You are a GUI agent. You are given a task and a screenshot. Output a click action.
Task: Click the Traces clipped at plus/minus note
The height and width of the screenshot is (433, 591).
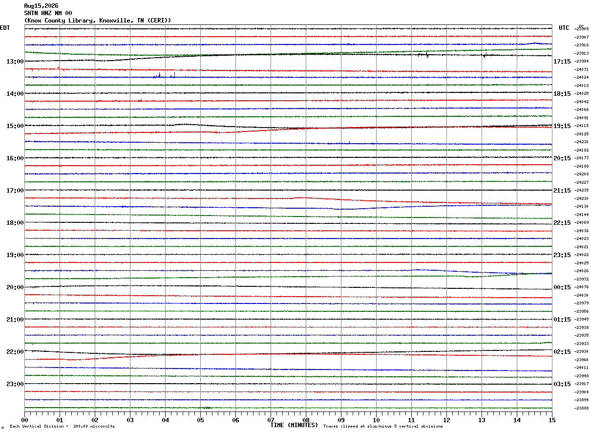pyautogui.click(x=383, y=427)
